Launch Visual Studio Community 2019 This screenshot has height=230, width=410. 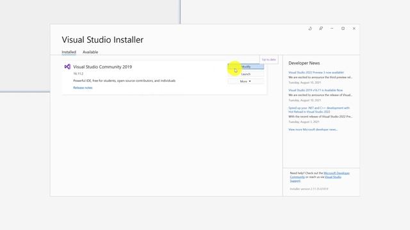[246, 74]
